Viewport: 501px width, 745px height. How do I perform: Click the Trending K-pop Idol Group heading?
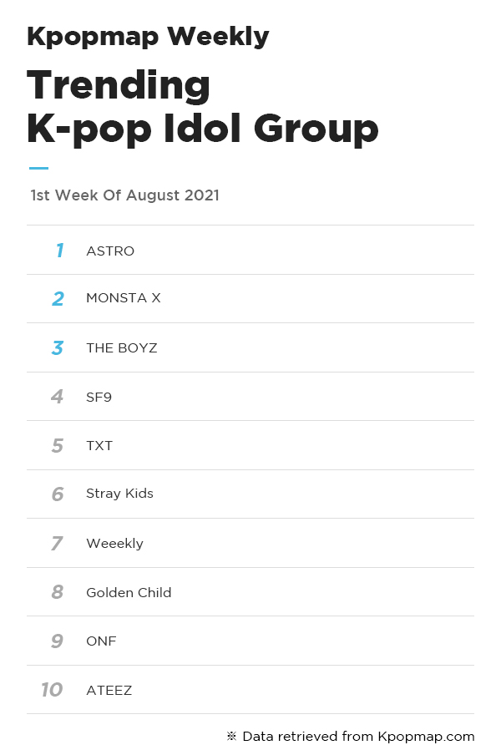pyautogui.click(x=203, y=107)
